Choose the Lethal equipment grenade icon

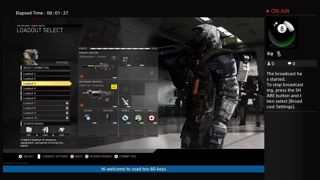(88, 118)
